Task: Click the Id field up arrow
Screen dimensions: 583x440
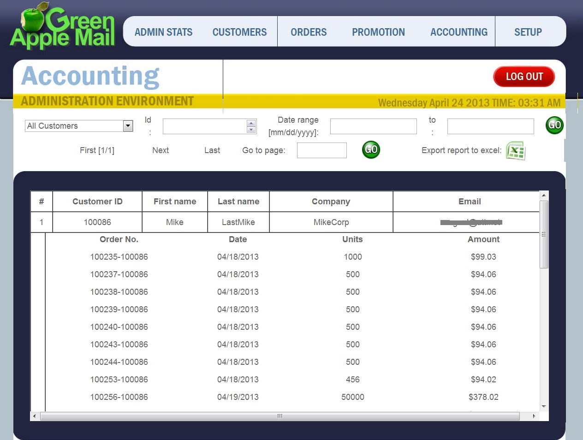Action: 251,123
